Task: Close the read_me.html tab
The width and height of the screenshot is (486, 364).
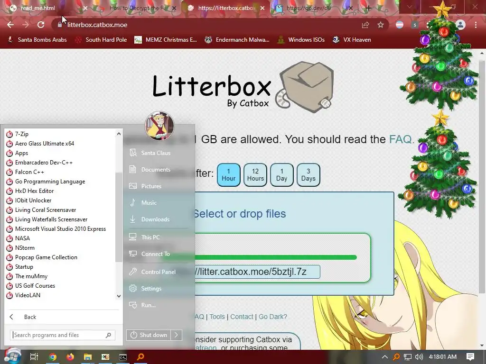Action: pyautogui.click(x=85, y=8)
